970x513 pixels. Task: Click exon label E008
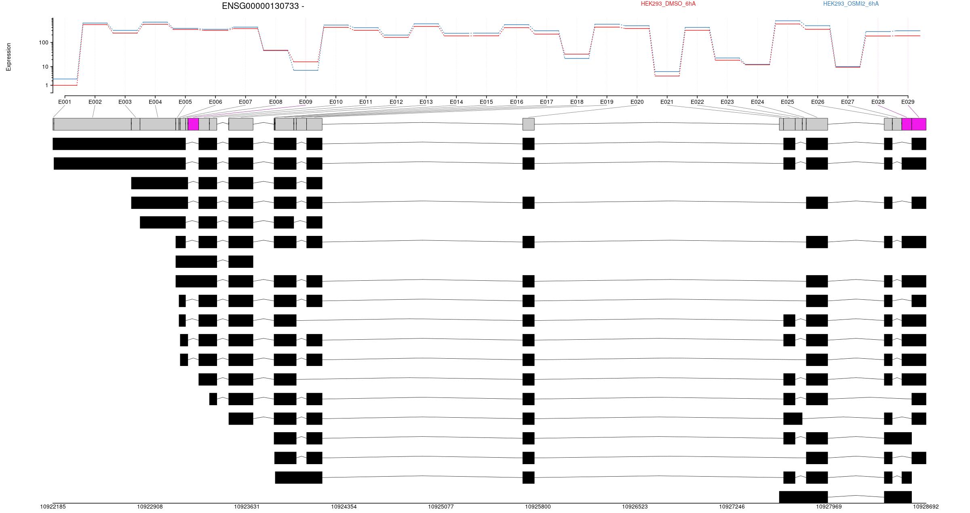276,102
